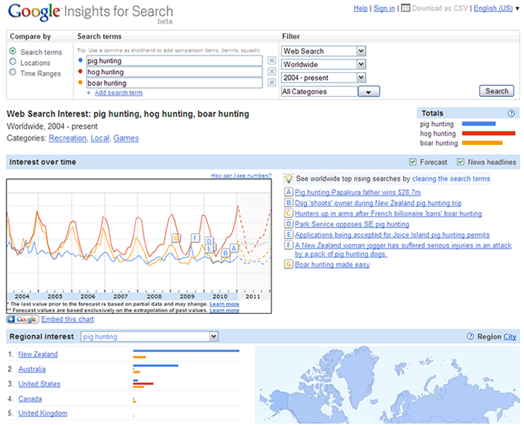Image resolution: width=524 pixels, height=425 pixels.
Task: Toggle the News headlines checkbox
Action: [x=460, y=162]
